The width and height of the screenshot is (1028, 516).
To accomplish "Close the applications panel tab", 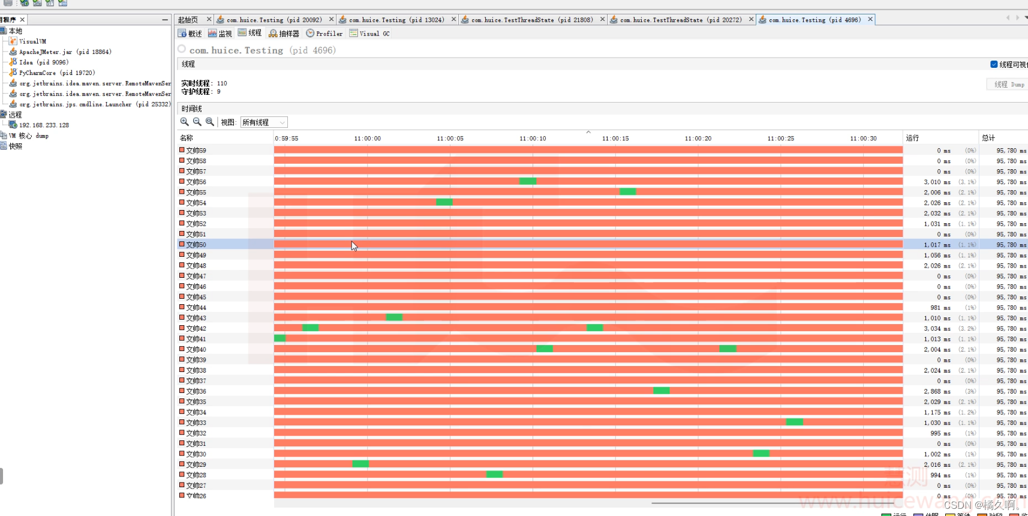I will pos(22,20).
